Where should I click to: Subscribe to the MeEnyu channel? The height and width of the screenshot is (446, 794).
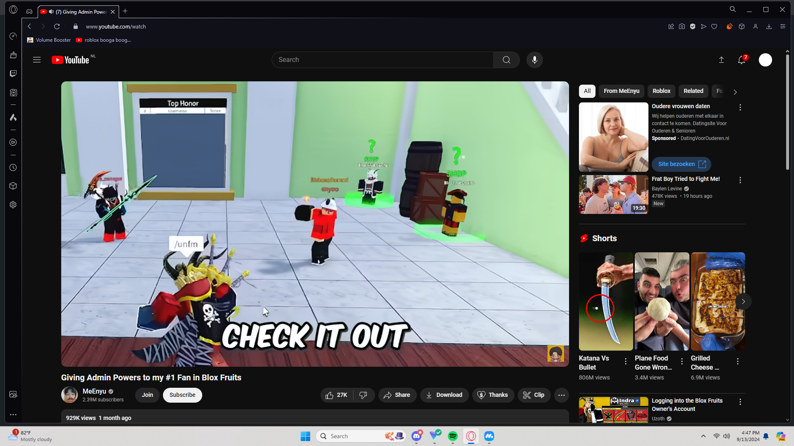(182, 395)
